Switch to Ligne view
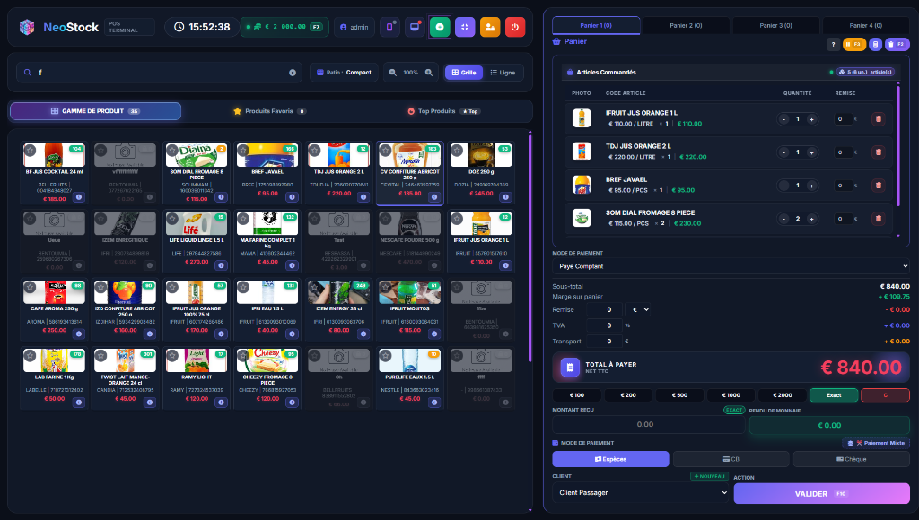The width and height of the screenshot is (919, 520). (x=503, y=73)
